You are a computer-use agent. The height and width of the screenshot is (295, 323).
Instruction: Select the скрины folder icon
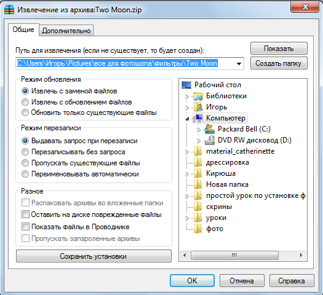tap(197, 206)
